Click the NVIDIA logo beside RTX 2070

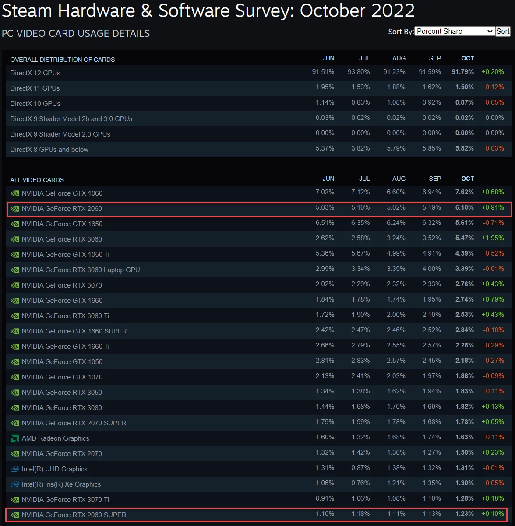15,454
